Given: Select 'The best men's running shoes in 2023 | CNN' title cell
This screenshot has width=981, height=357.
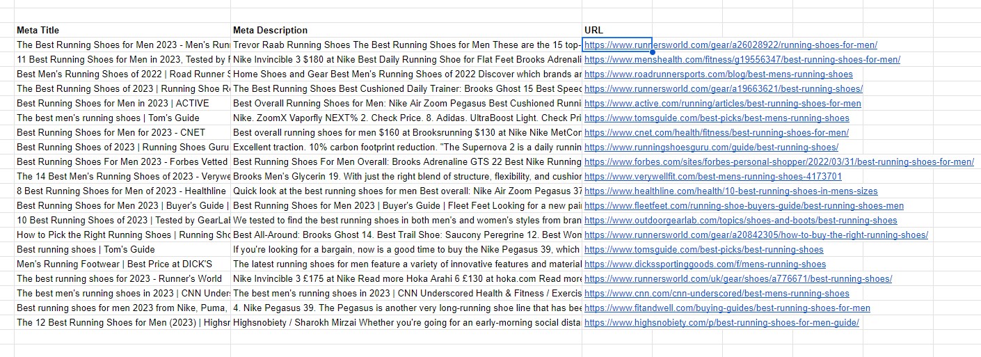Looking at the screenshot, I should click(x=123, y=294).
